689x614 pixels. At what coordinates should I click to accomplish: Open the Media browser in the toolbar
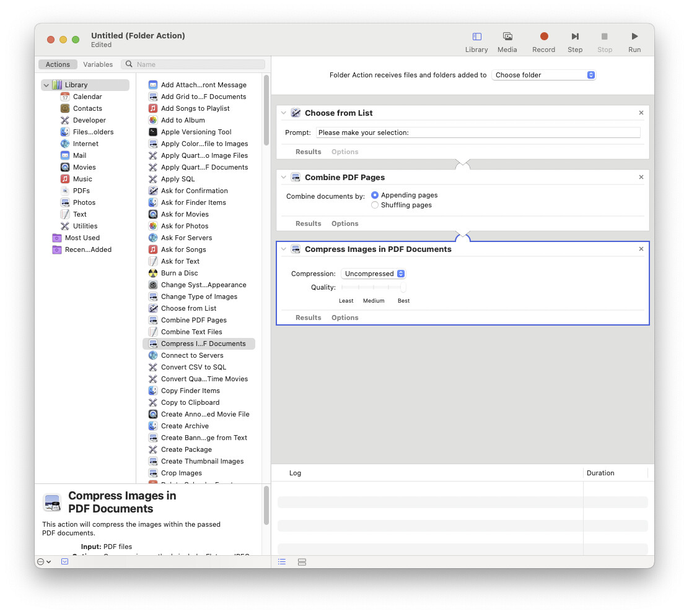(507, 41)
